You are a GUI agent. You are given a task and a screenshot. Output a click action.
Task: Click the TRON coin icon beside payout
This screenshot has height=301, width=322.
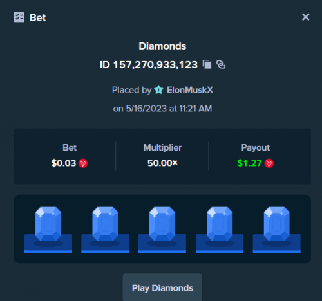[x=269, y=163]
